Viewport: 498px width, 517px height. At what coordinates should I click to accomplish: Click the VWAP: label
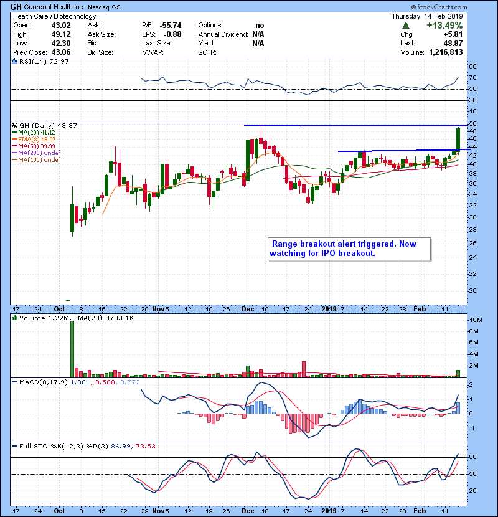point(153,52)
